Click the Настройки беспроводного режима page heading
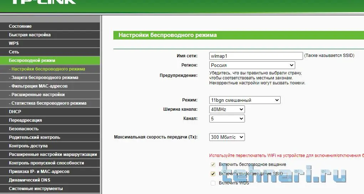The height and width of the screenshot is (194, 364). [168, 35]
